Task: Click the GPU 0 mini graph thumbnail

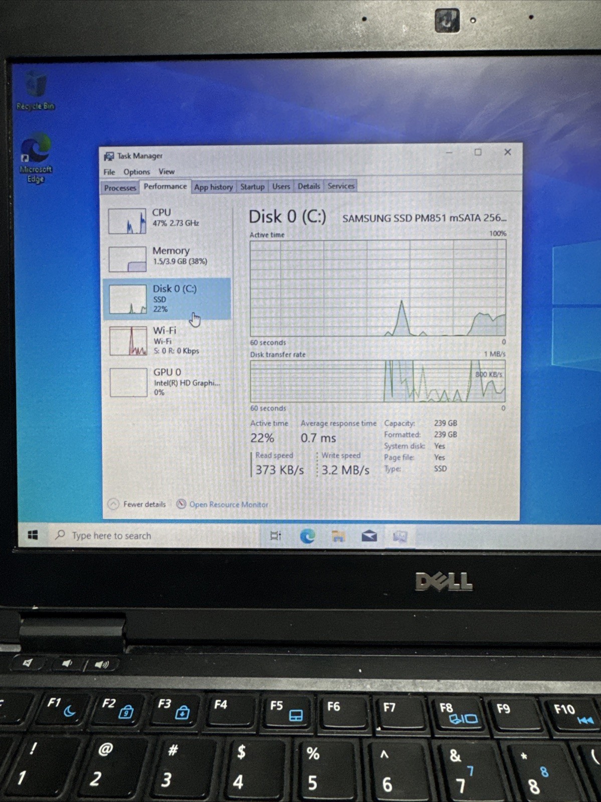Action: tap(128, 382)
